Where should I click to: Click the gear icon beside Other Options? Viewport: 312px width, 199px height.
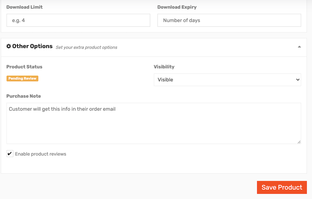pyautogui.click(x=8, y=46)
